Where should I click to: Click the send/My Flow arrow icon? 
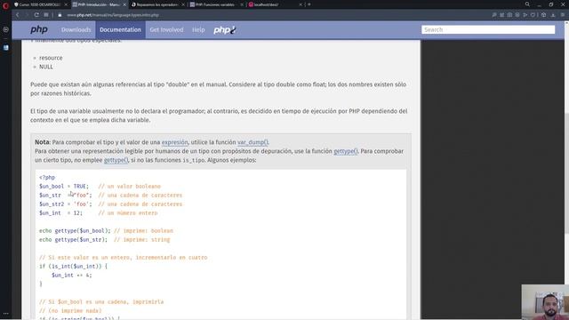[525, 15]
